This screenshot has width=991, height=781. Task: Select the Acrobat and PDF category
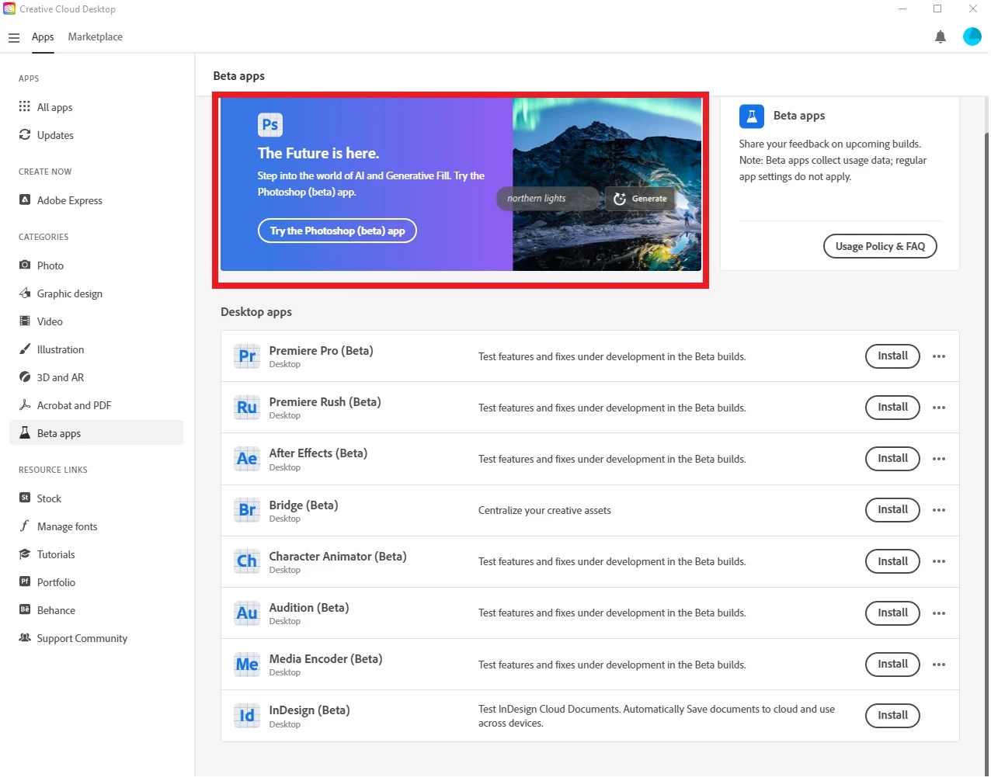click(x=96, y=405)
